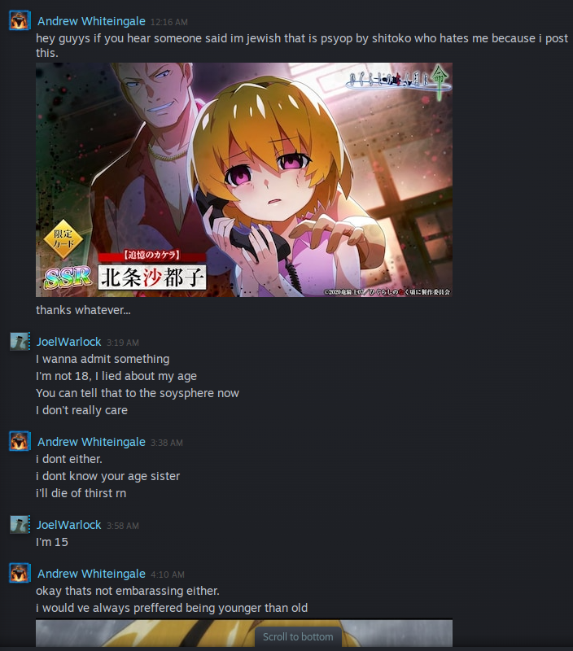
Task: Click the 3:19 AM timestamp
Action: (123, 343)
